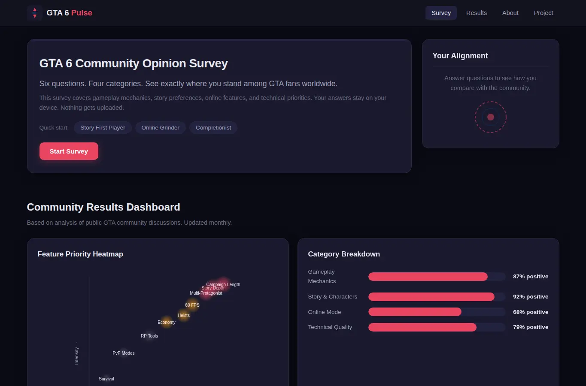
Task: Click the 'Feature Priority Heatmap' heading
Action: click(80, 254)
